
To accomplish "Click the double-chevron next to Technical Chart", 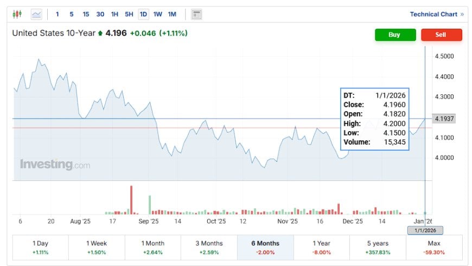I will pyautogui.click(x=462, y=14).
